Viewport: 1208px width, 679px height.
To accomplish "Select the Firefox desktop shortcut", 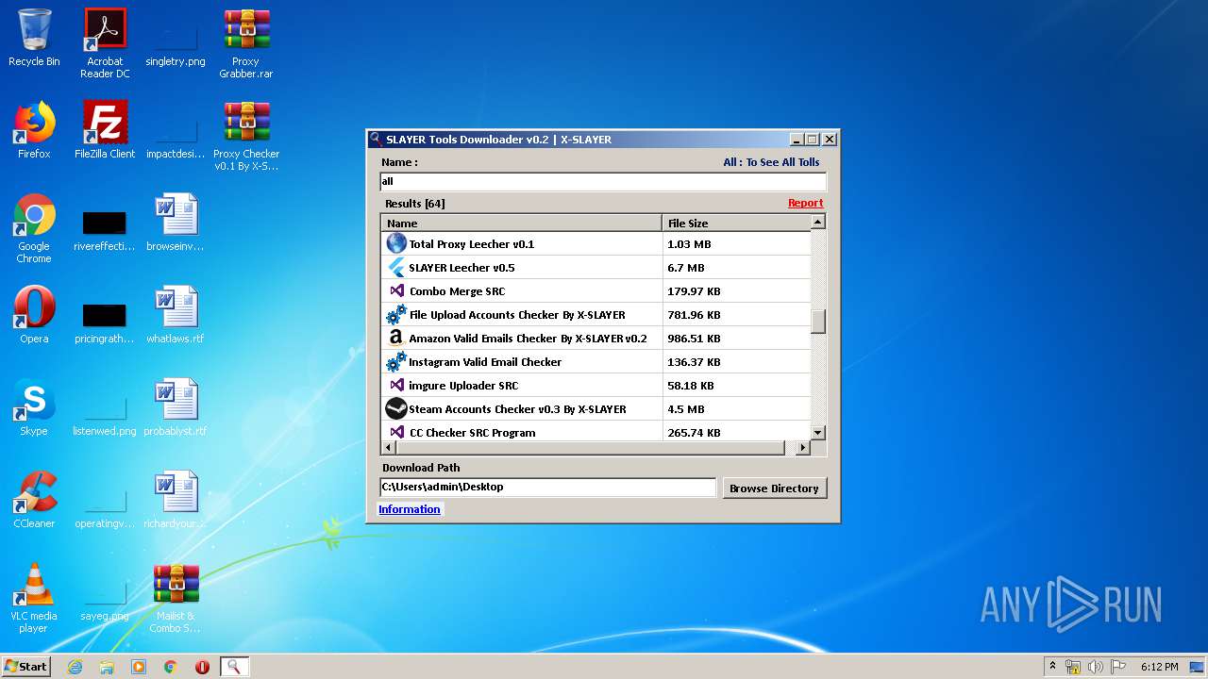I will [34, 130].
